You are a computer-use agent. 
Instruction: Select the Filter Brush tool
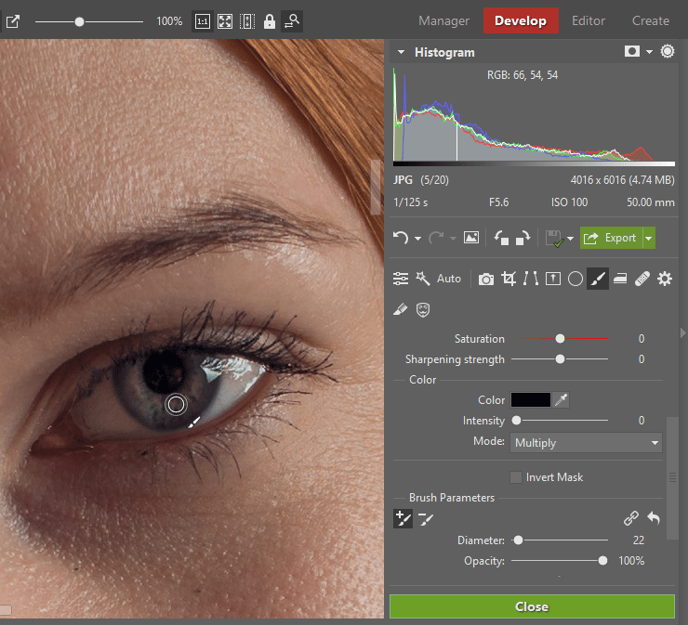[598, 279]
